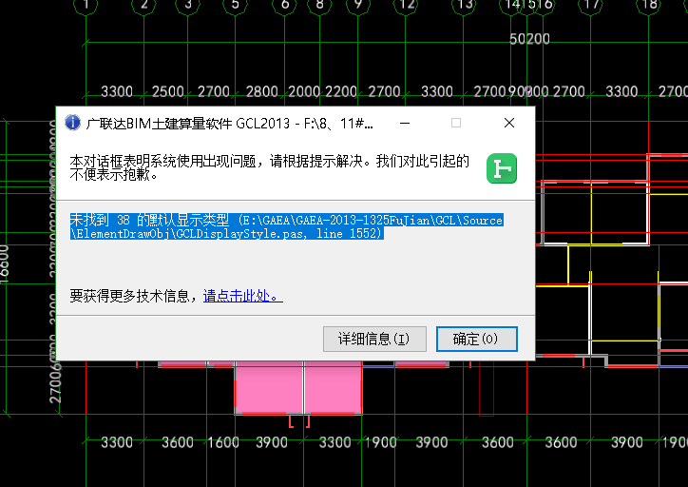Screen dimensions: 688x487
Task: Select the highlighted error message text
Action: point(287,226)
